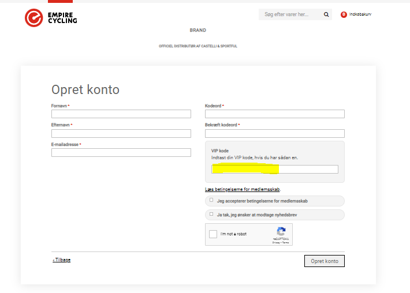Click the Empire Cycling logo
410x293 pixels.
click(51, 17)
